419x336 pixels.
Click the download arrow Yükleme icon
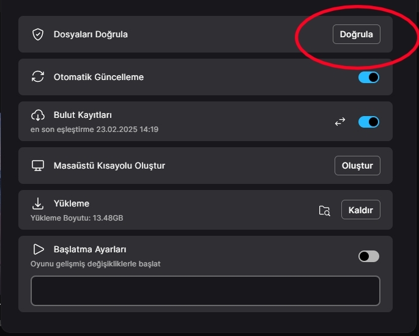pyautogui.click(x=38, y=203)
